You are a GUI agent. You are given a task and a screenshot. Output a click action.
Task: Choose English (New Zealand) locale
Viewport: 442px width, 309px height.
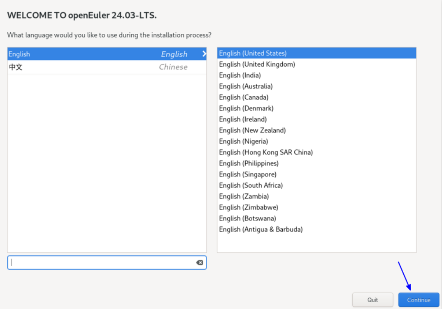coord(316,130)
